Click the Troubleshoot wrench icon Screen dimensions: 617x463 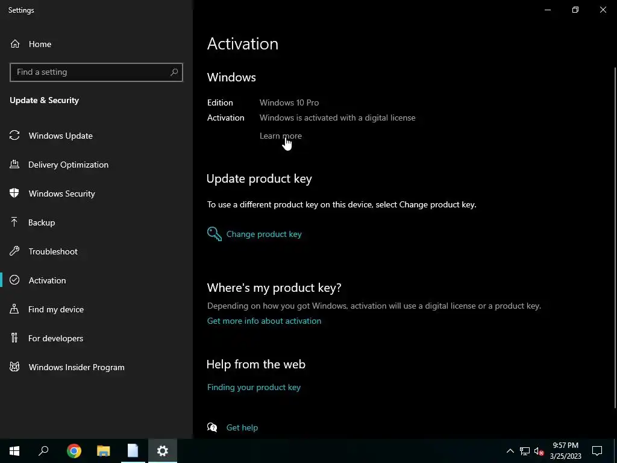(14, 251)
